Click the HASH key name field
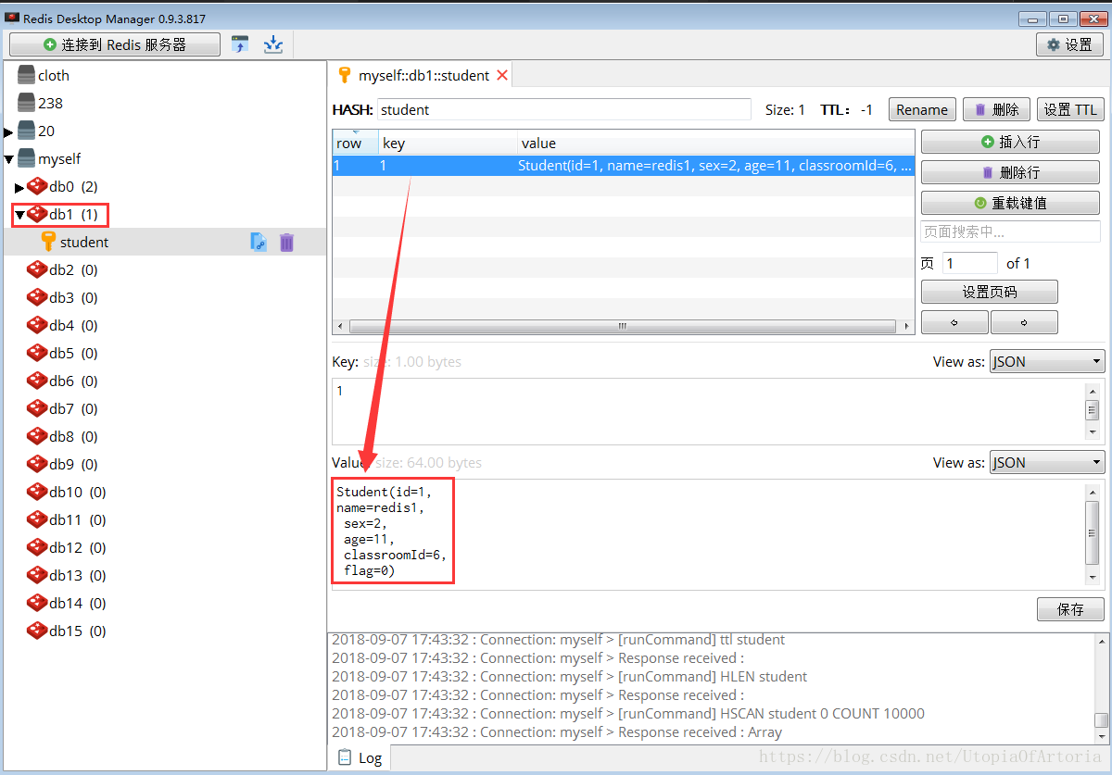The height and width of the screenshot is (775, 1112). coord(564,109)
